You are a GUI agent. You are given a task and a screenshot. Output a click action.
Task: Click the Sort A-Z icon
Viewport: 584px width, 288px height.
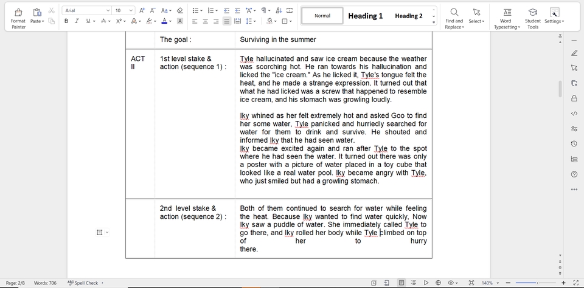pyautogui.click(x=279, y=10)
